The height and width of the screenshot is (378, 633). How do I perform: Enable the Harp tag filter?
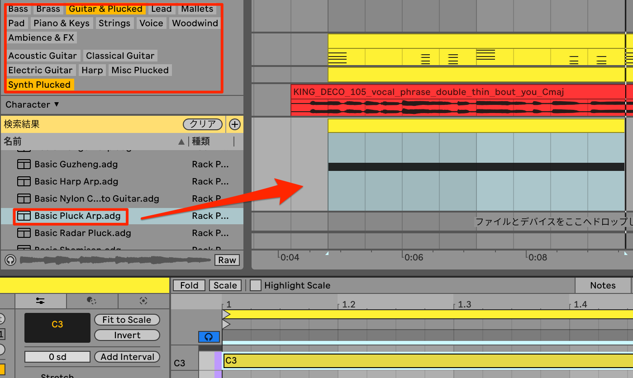[92, 70]
